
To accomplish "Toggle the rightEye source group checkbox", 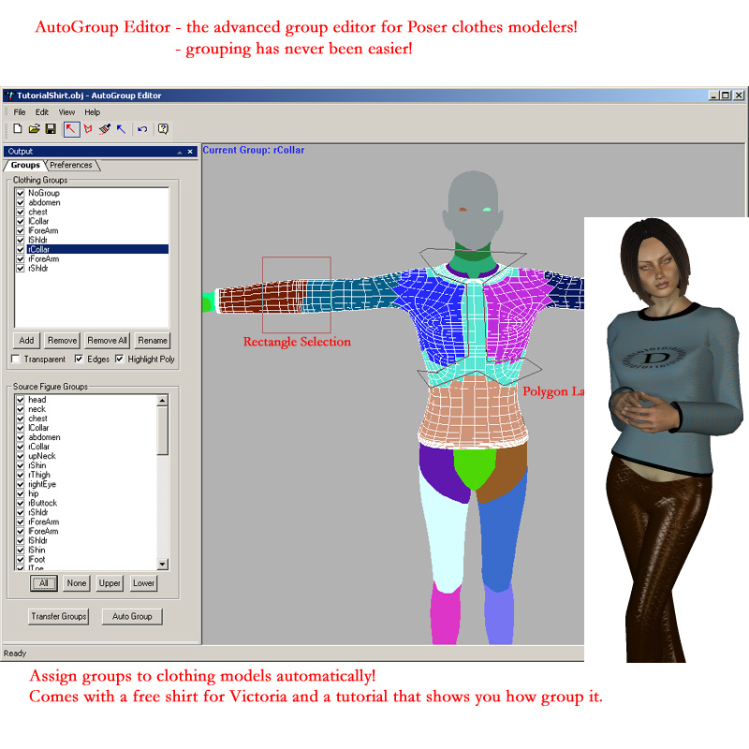I will click(21, 484).
